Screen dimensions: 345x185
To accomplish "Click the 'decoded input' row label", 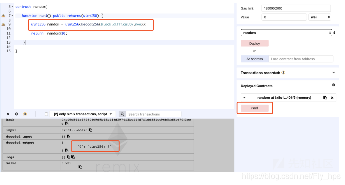I will click(x=19, y=137).
